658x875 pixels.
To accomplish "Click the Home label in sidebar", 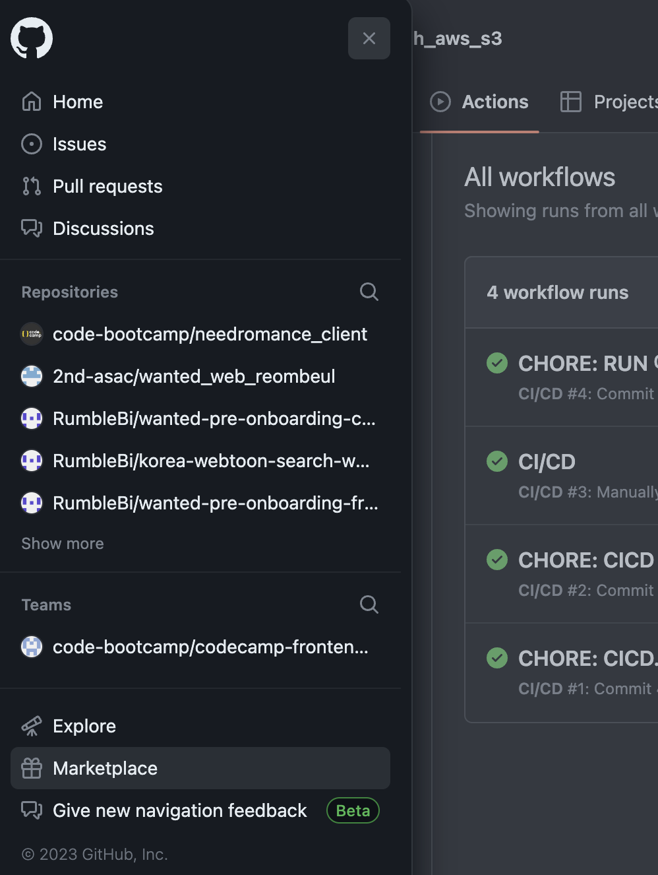I will [x=78, y=102].
